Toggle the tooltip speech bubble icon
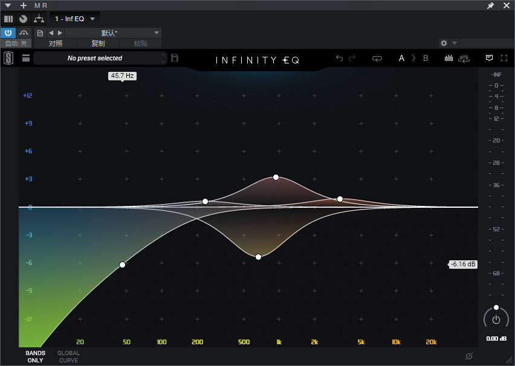The image size is (515, 366). (489, 58)
